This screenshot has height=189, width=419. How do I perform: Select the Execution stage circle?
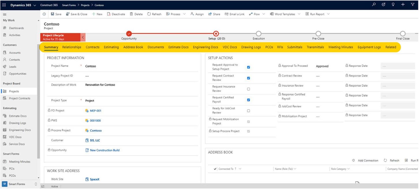259,34
